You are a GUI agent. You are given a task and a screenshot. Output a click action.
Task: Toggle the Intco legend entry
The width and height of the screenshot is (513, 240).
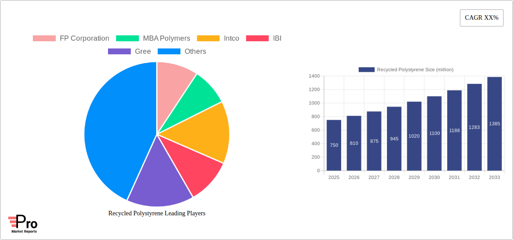(218, 38)
